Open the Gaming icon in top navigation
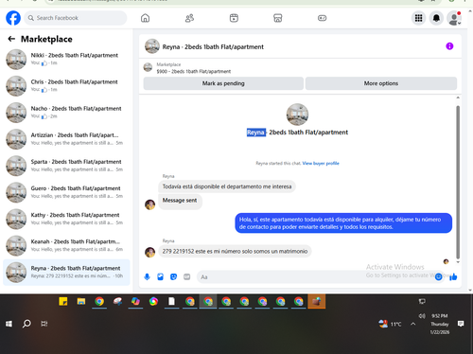 (x=322, y=18)
